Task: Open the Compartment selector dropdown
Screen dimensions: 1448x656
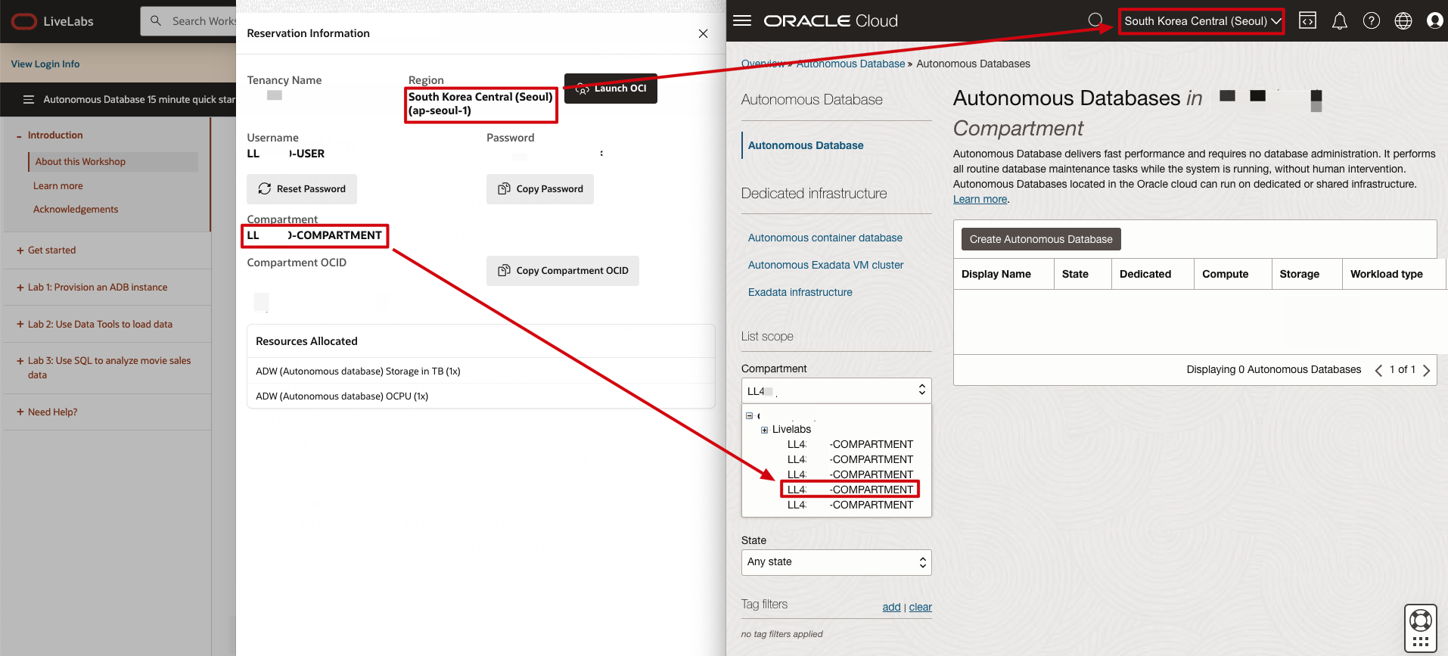Action: (x=836, y=390)
